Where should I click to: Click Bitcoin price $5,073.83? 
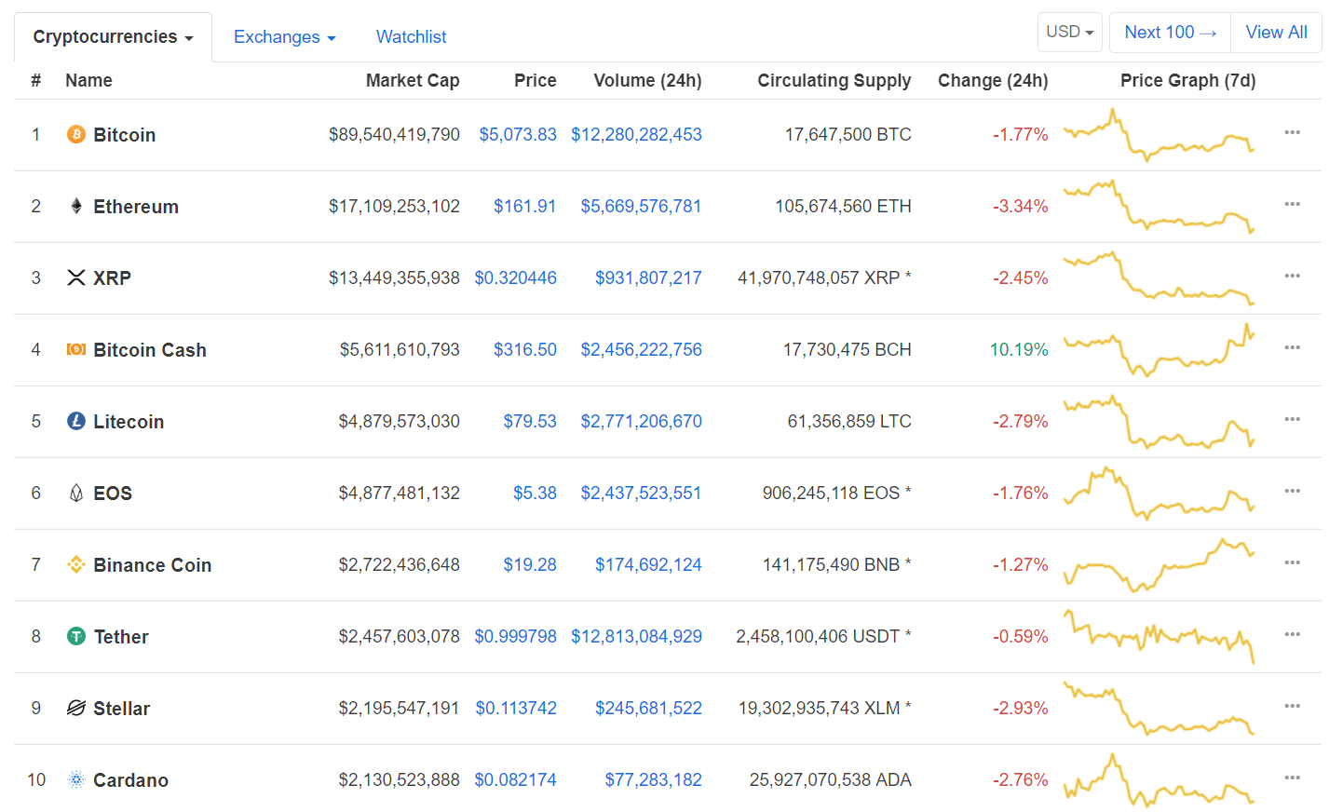(x=518, y=134)
